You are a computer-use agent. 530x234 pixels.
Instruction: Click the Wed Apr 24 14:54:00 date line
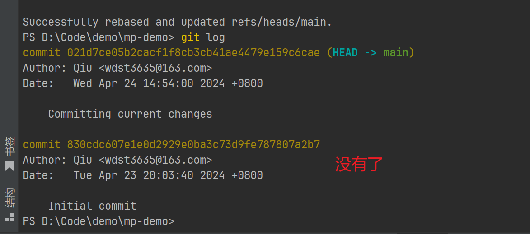click(x=143, y=83)
